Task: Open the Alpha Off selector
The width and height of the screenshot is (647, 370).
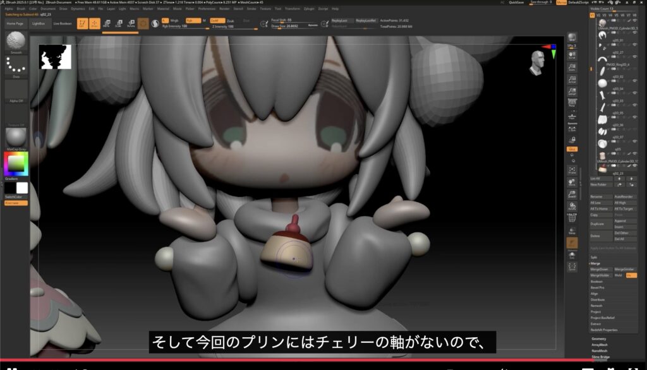Action: pos(16,91)
